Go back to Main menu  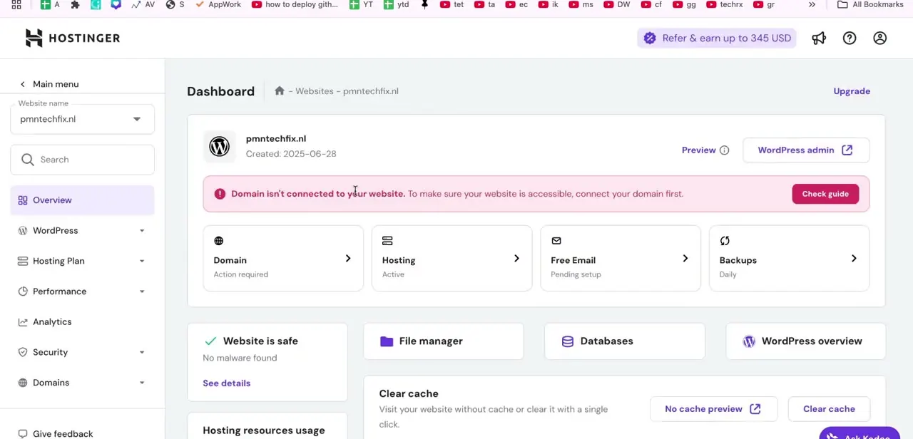(49, 84)
